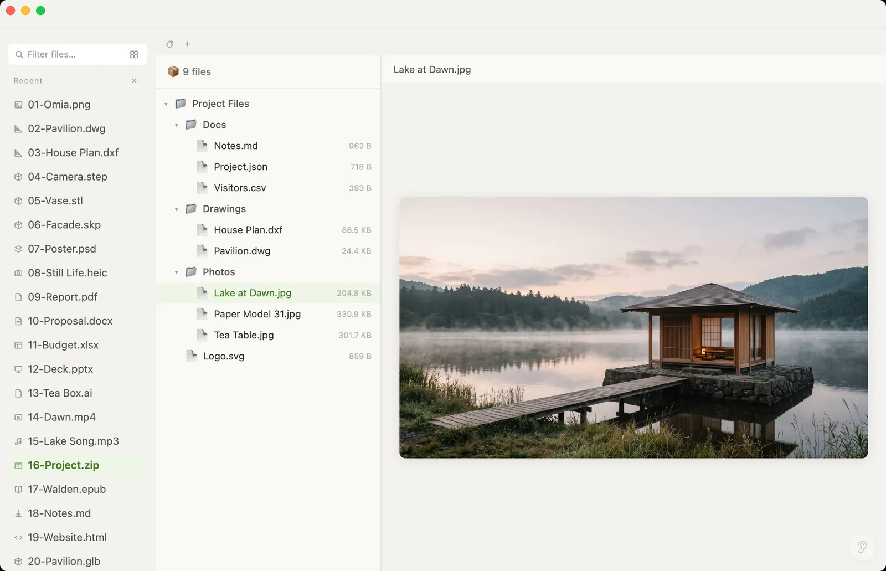Click the tag icon above the file list
Screen dimensions: 886x571
(x=170, y=44)
